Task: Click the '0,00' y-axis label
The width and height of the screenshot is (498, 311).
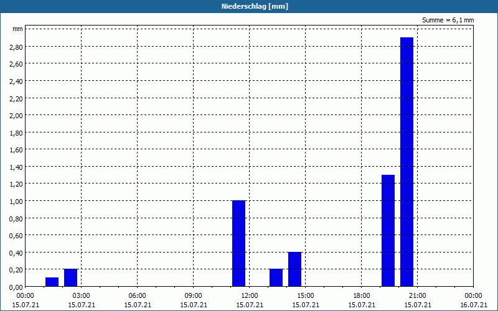Action: tap(17, 287)
